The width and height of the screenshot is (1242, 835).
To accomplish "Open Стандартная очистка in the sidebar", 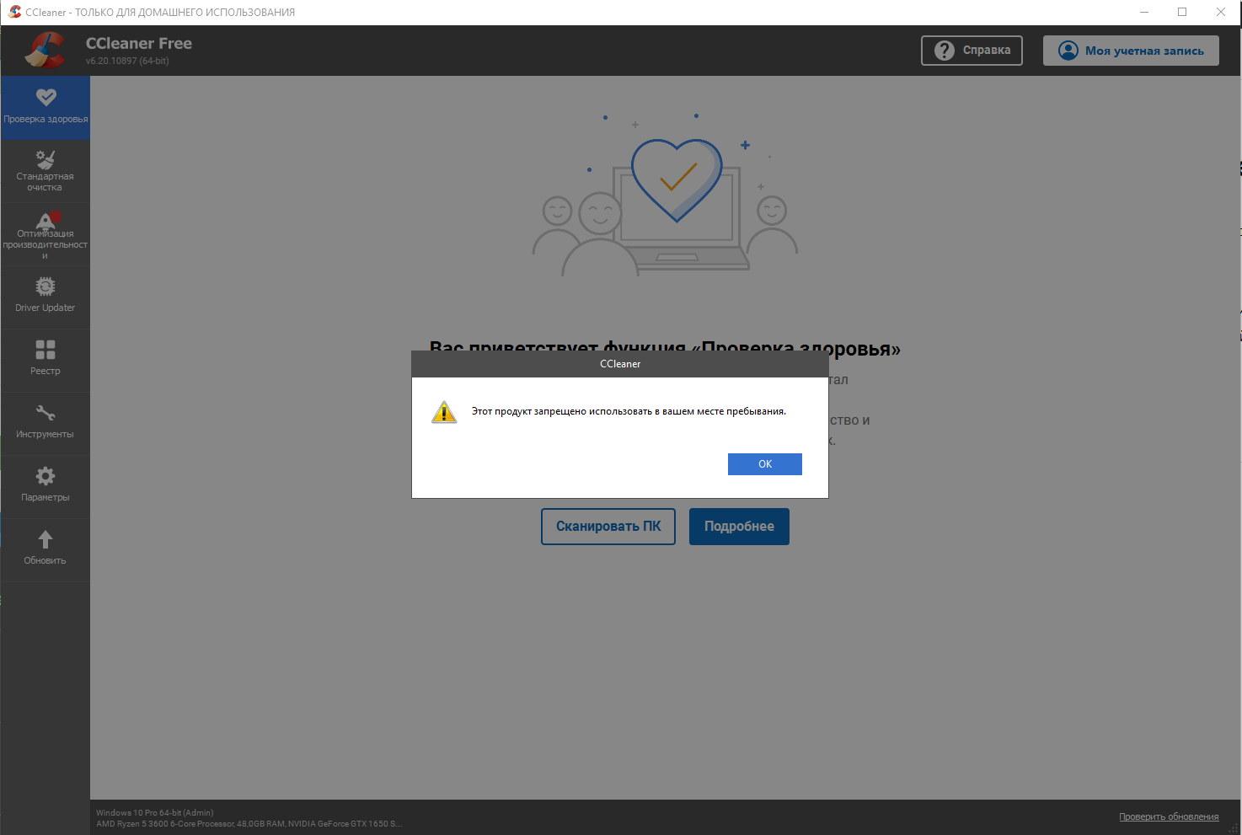I will (x=46, y=171).
